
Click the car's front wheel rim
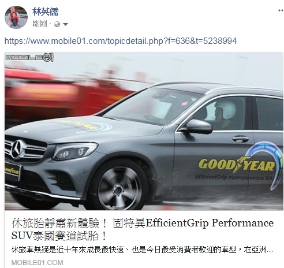[x=120, y=188]
